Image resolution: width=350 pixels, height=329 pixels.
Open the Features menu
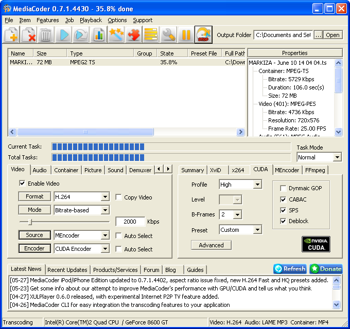click(x=47, y=20)
